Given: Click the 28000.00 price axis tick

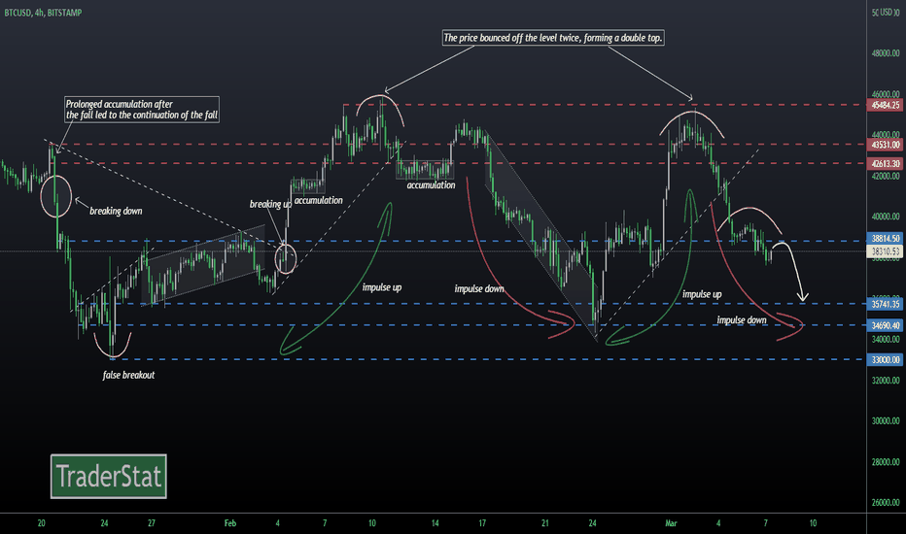Looking at the screenshot, I should [886, 462].
